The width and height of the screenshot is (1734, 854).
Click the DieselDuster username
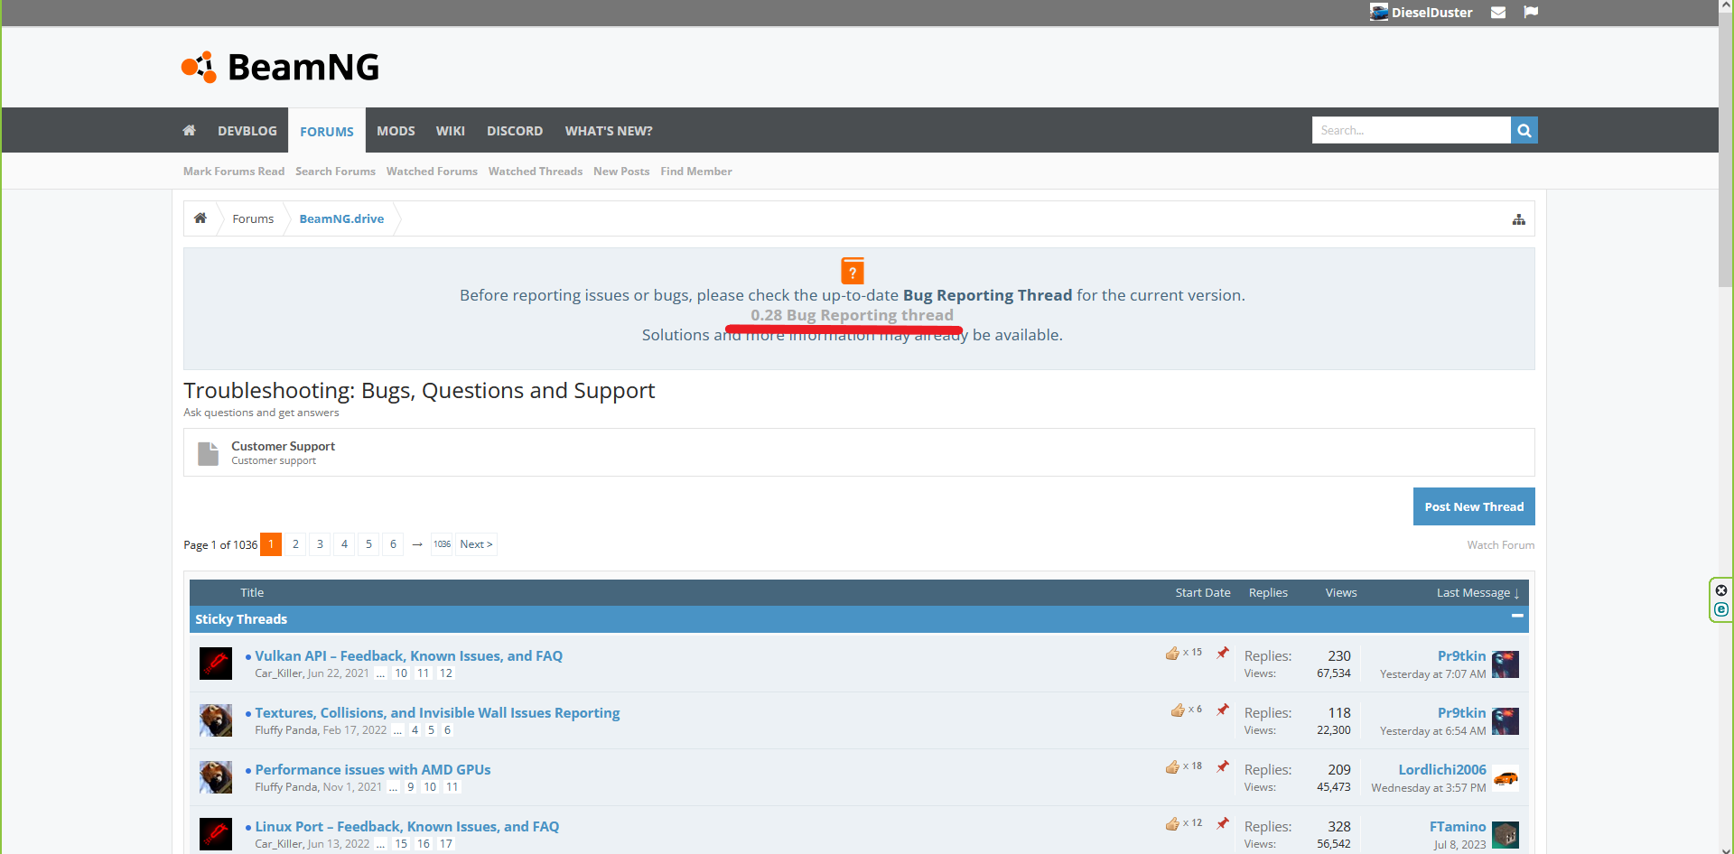coord(1431,13)
